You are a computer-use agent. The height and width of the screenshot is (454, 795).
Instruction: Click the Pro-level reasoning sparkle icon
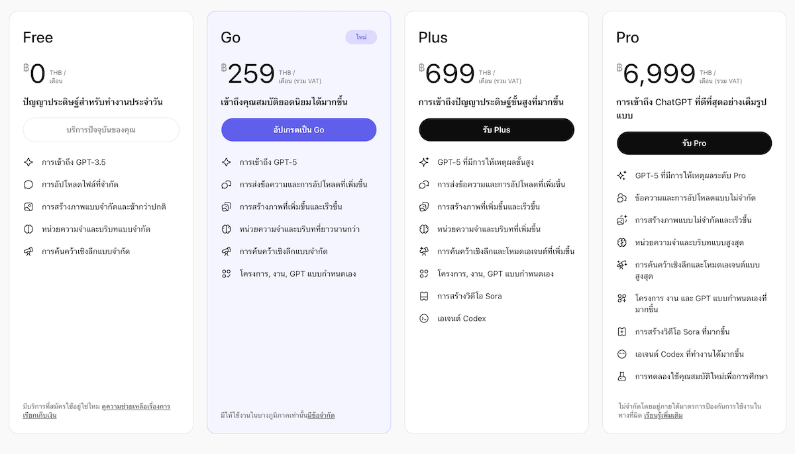point(622,176)
